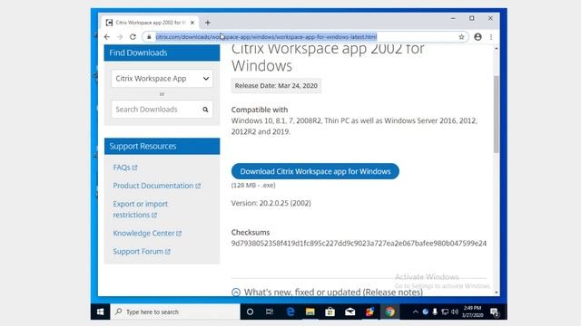Switch to Chrome on the taskbar
Viewport: 581px width, 326px height.
pos(389,312)
